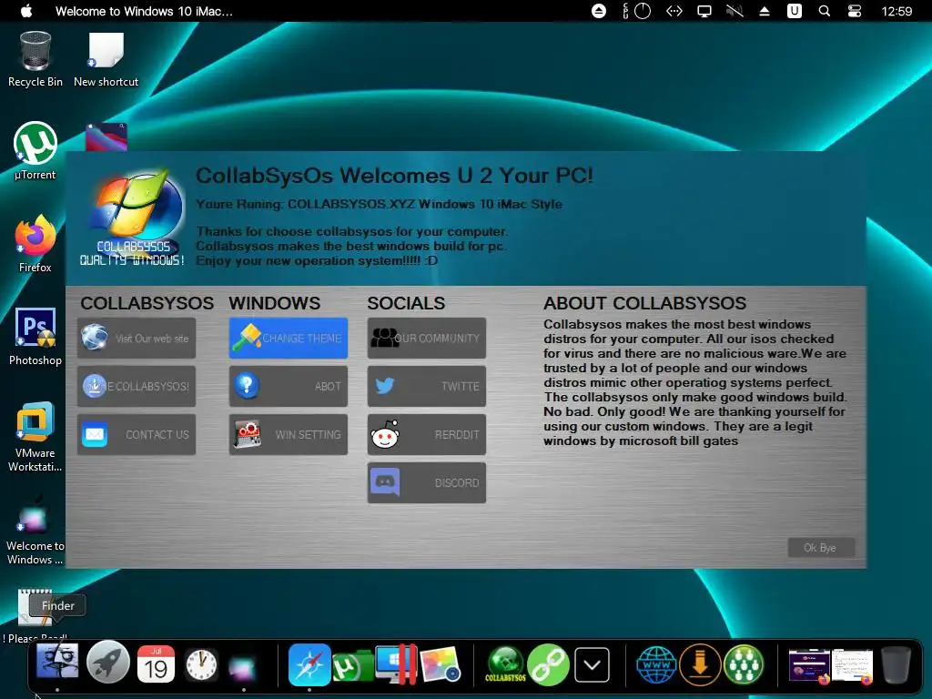Click the CollabSysOS Windows logo image
Image resolution: width=932 pixels, height=699 pixels.
[x=134, y=218]
